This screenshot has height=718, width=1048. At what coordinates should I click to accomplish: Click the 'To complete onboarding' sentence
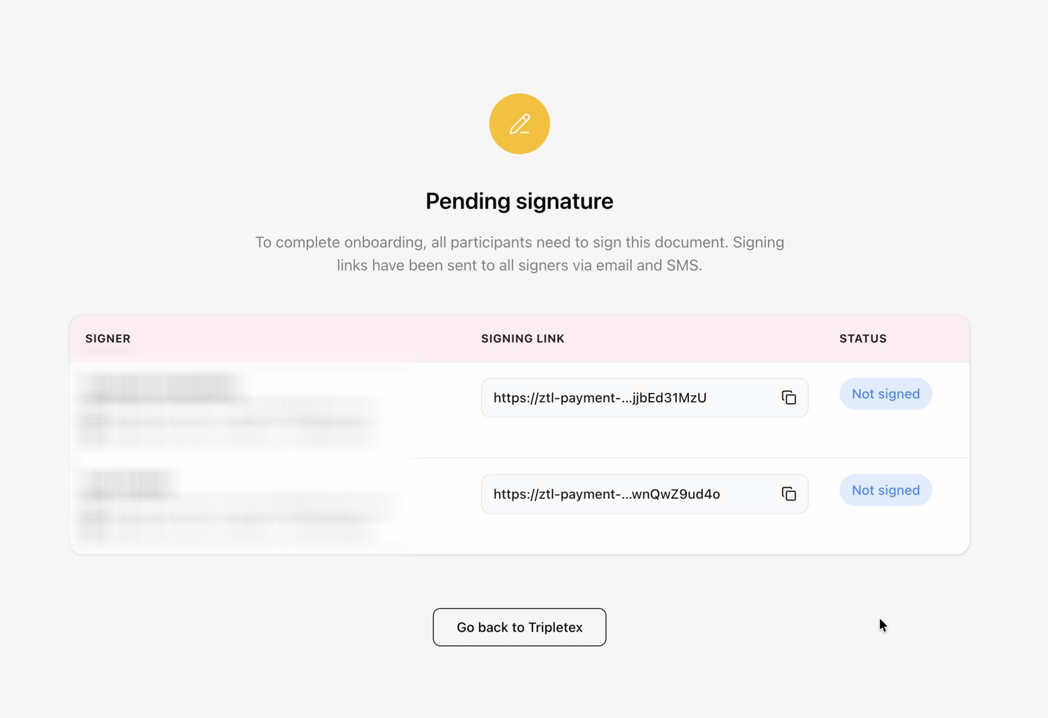(x=519, y=242)
